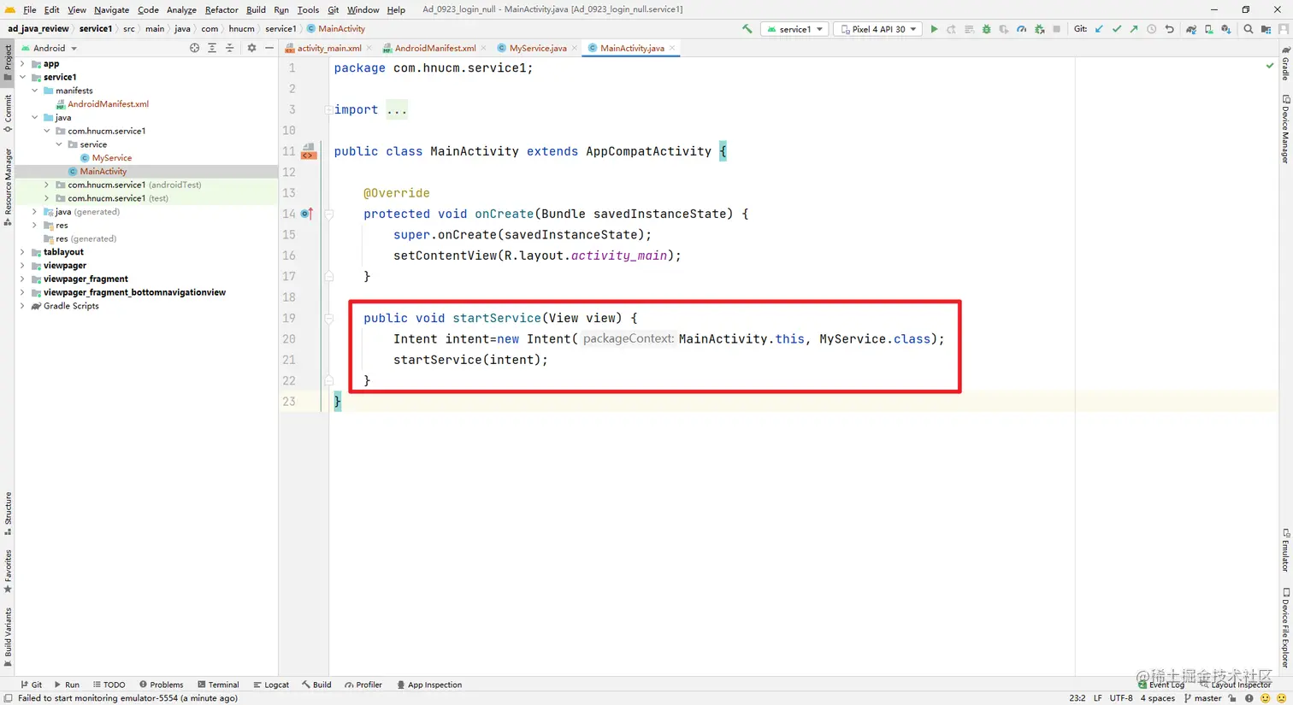Open Search Everywhere magnifier icon
The height and width of the screenshot is (705, 1293).
pos(1248,29)
